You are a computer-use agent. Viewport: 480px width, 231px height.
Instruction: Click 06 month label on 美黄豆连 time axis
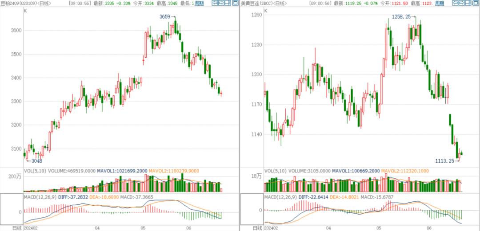coord(429,228)
